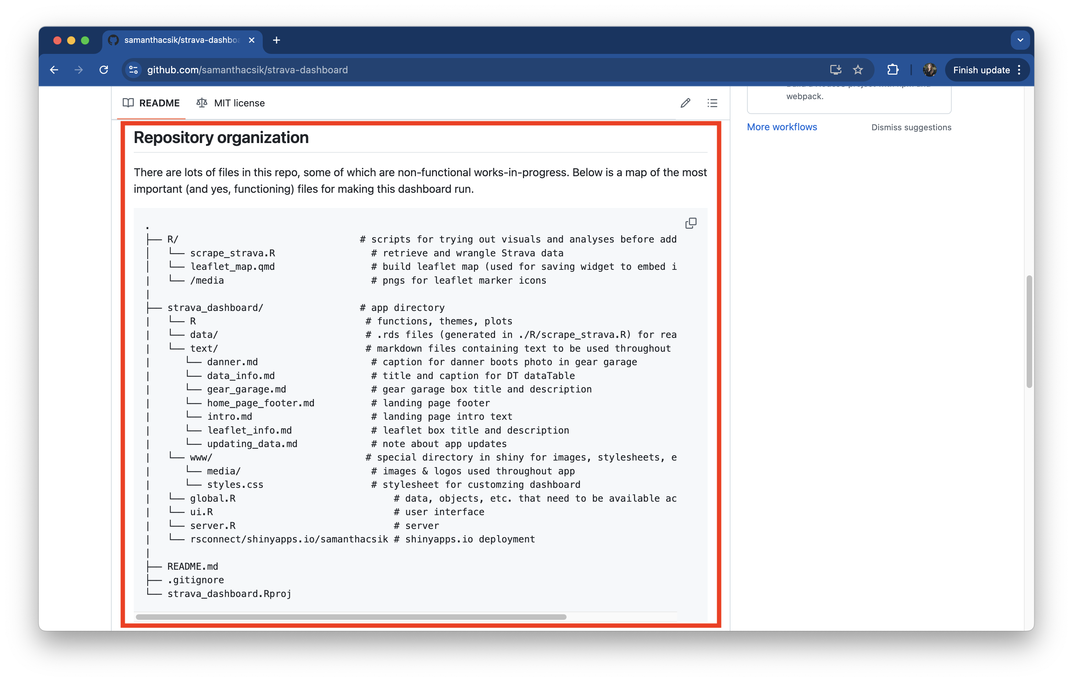Expand the tab search dropdown arrow
This screenshot has height=682, width=1073.
pyautogui.click(x=1020, y=40)
